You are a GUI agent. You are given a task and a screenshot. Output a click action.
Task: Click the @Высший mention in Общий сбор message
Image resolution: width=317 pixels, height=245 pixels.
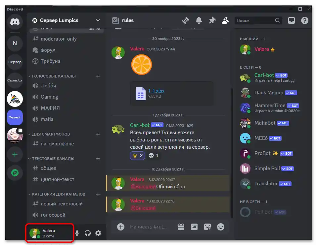[143, 187]
